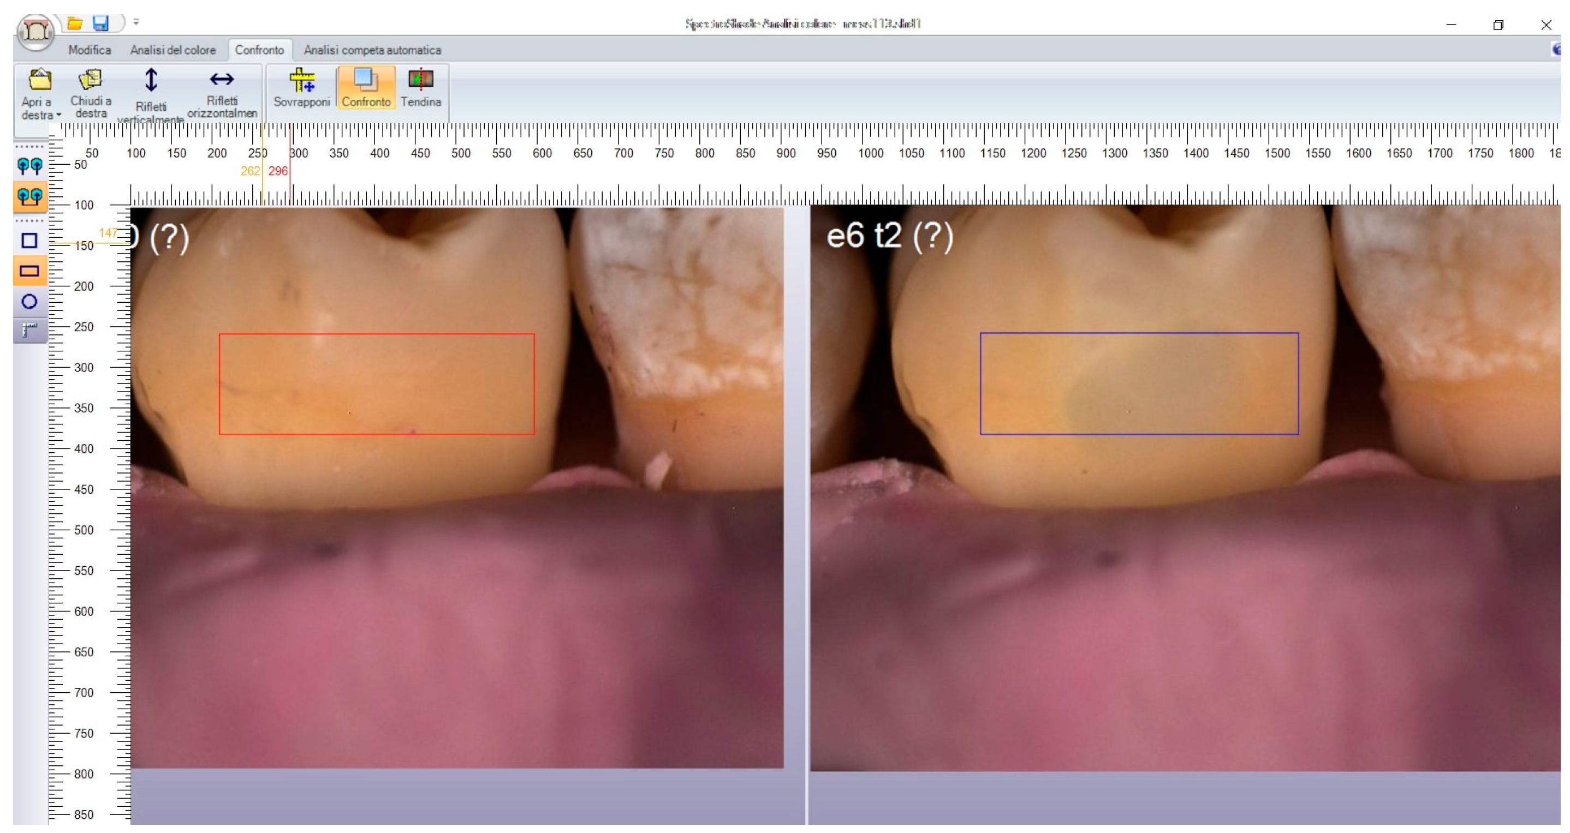This screenshot has height=833, width=1570.
Task: Toggle the rectangle selection shape tool
Action: pos(29,271)
